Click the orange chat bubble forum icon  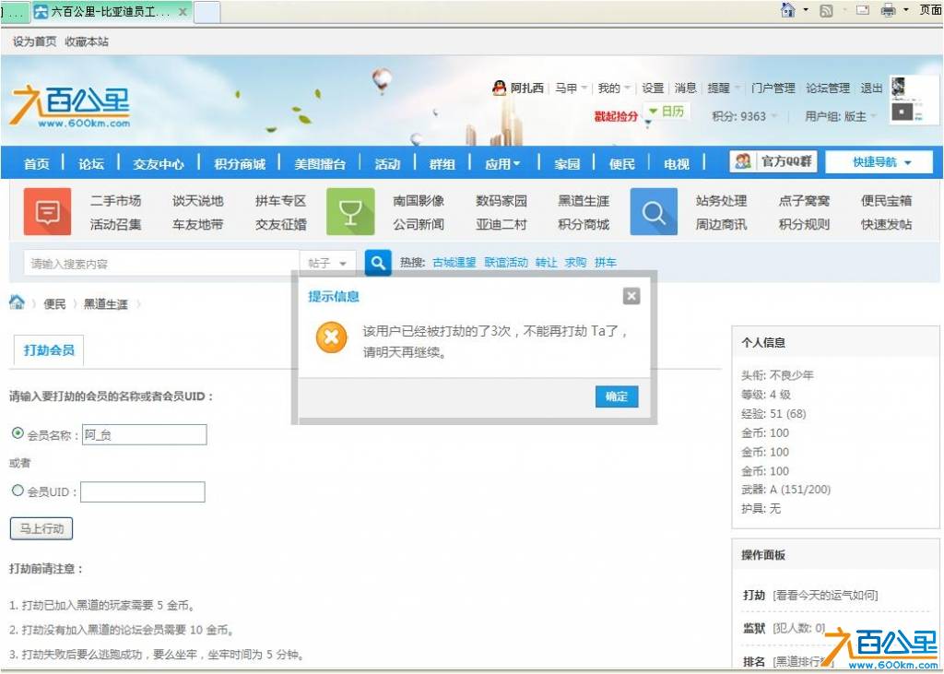tap(47, 211)
